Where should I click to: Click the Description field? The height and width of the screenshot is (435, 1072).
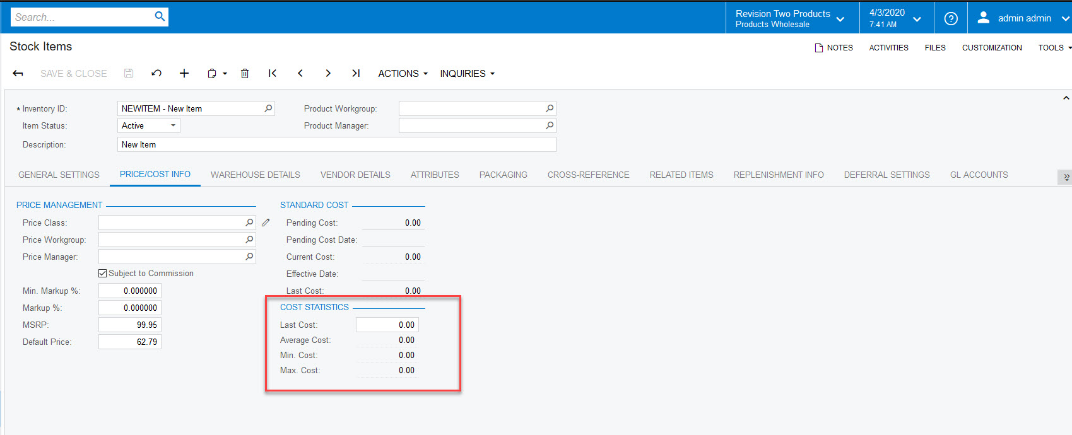[336, 144]
